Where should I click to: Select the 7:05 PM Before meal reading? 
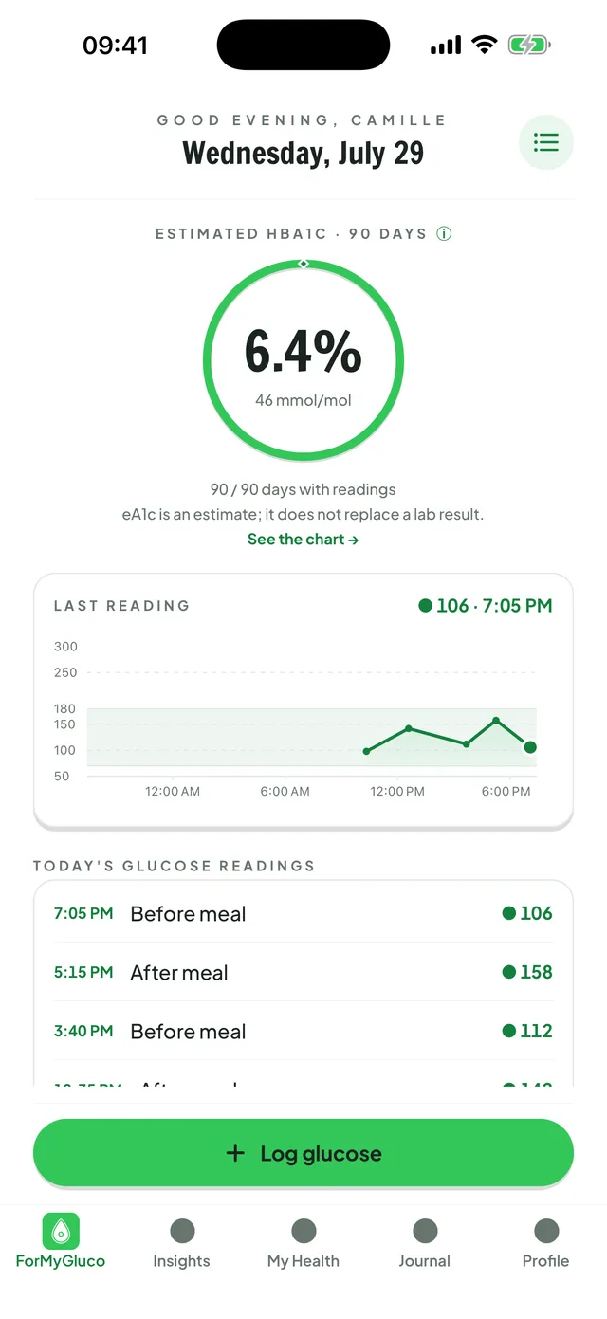(x=303, y=913)
